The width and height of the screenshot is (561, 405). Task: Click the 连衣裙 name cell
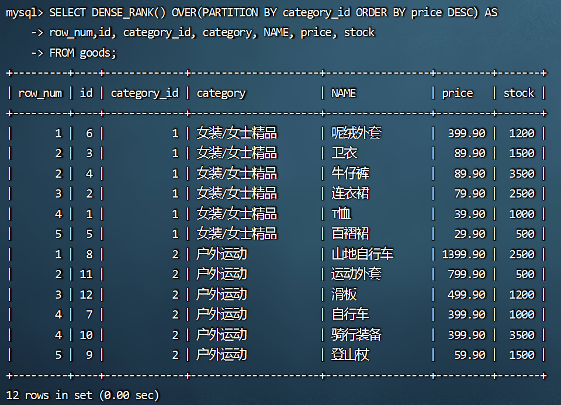tap(350, 193)
